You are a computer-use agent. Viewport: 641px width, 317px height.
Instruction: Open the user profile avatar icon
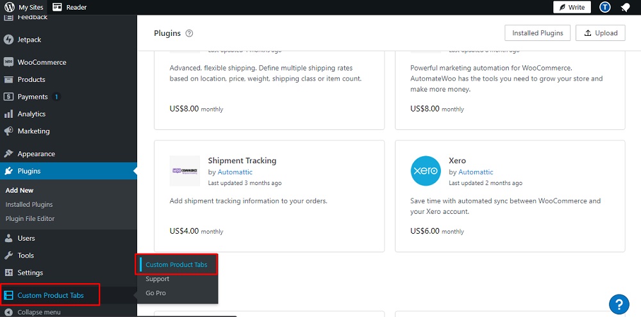pyautogui.click(x=605, y=7)
